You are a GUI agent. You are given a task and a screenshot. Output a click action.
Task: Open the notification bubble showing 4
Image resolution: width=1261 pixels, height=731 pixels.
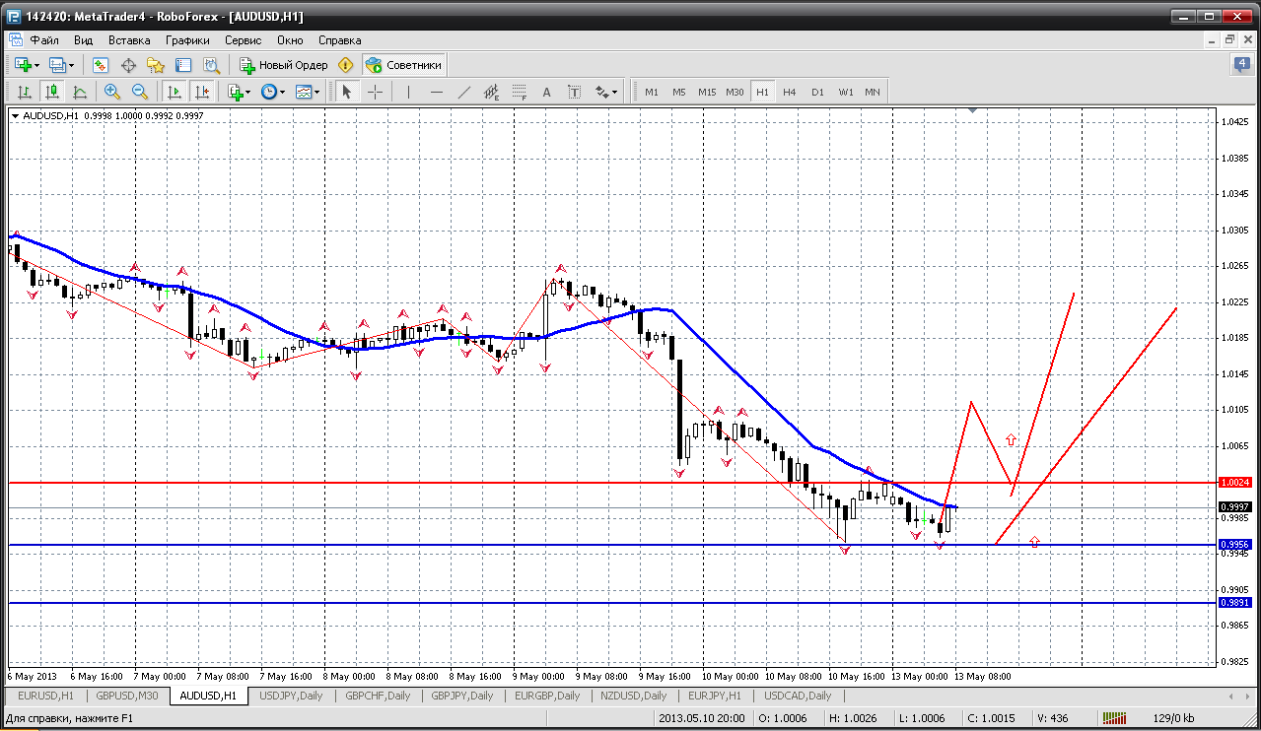click(1242, 64)
